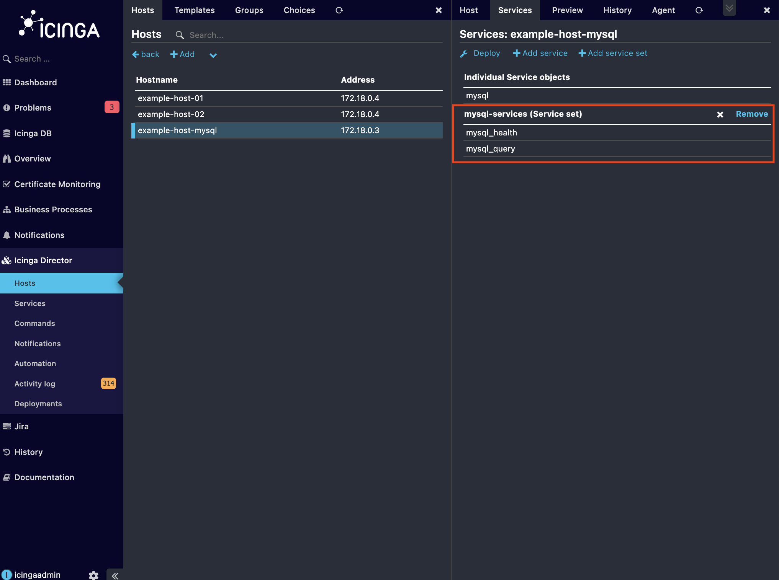The width and height of the screenshot is (779, 580).
Task: Collapse the sidebar with the double chevron
Action: click(115, 575)
